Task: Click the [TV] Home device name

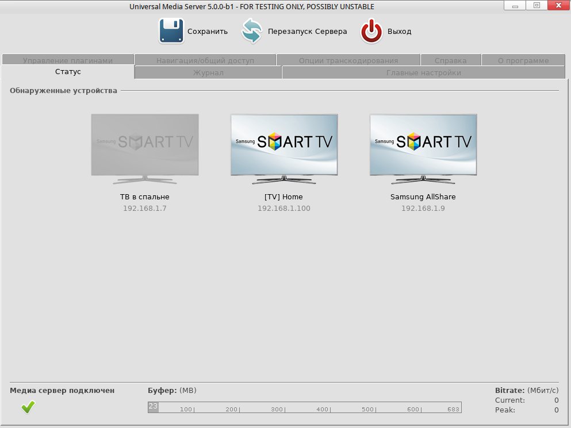Action: coord(283,197)
